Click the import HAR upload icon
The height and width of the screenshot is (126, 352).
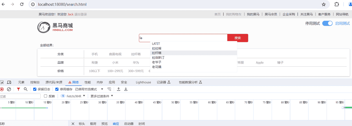pyautogui.click(x=119, y=89)
